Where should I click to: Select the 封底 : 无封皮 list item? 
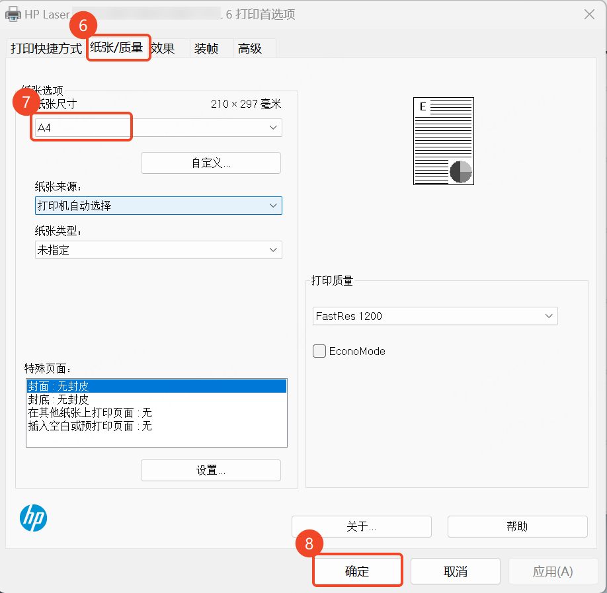[157, 399]
